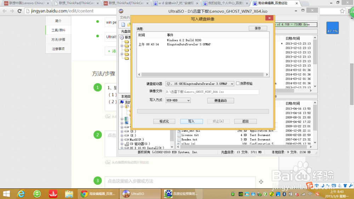Enable the 刻录校验 checkbox
Image resolution: width=354 pixels, height=199 pixels.
[238, 83]
